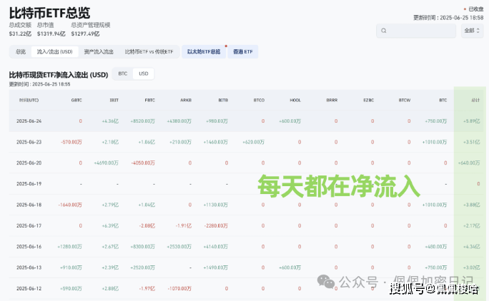Click the HODL column header
This screenshot has height=301, width=489.
pos(295,101)
